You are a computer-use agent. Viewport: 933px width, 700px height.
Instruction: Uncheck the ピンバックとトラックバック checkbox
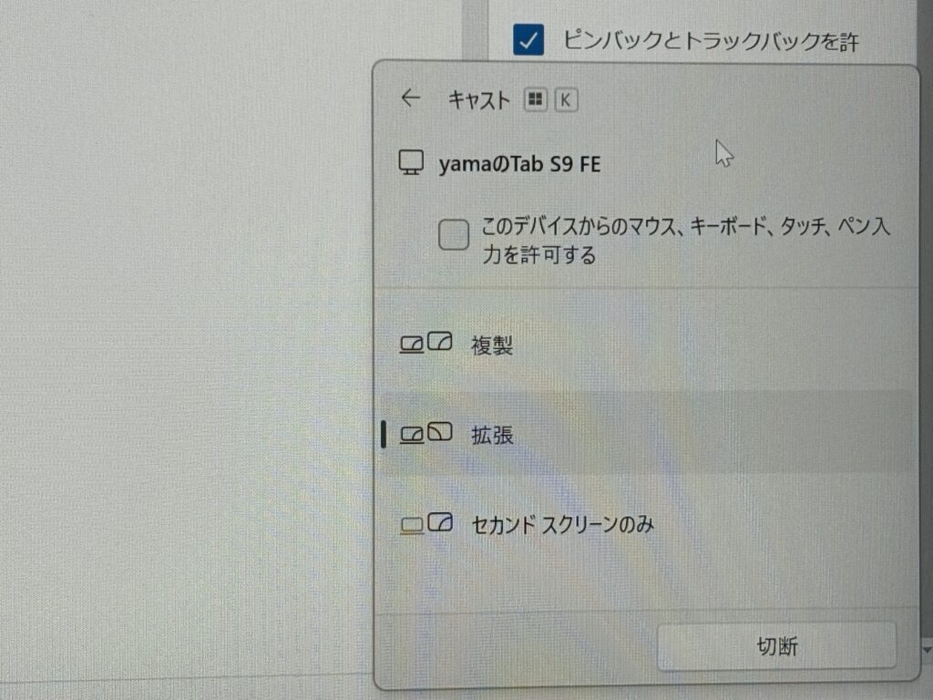[x=528, y=40]
